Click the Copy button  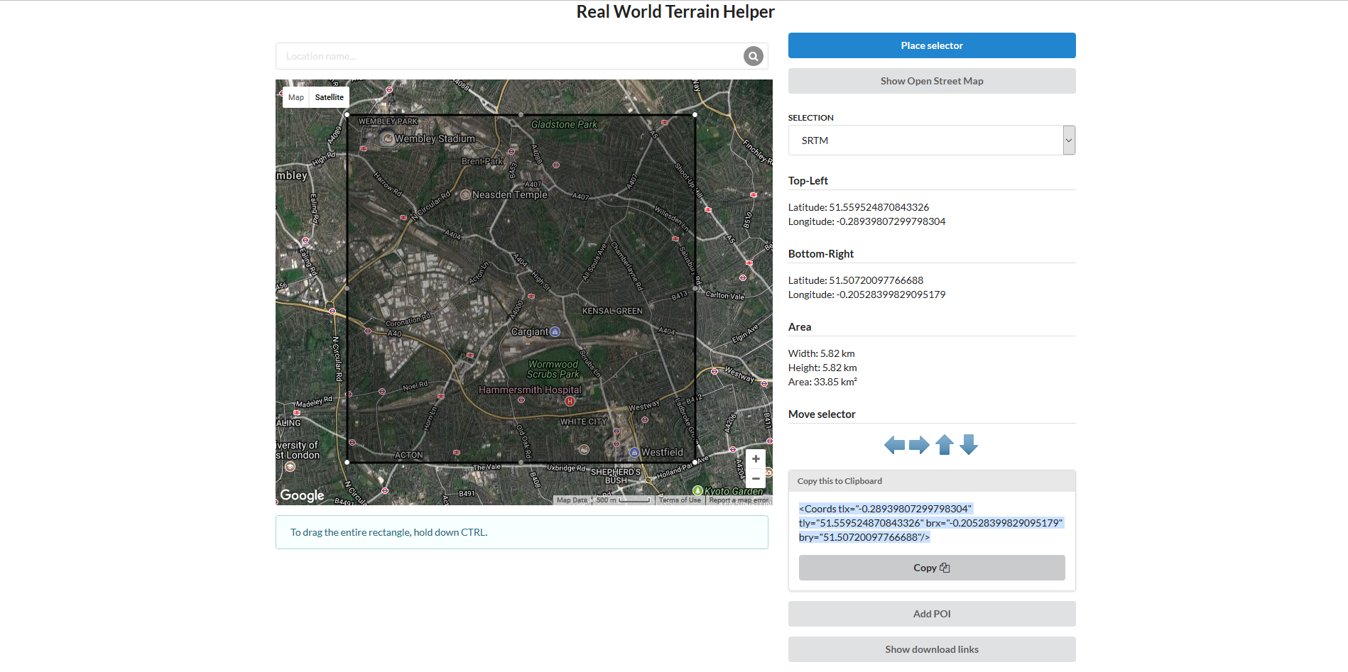[932, 568]
